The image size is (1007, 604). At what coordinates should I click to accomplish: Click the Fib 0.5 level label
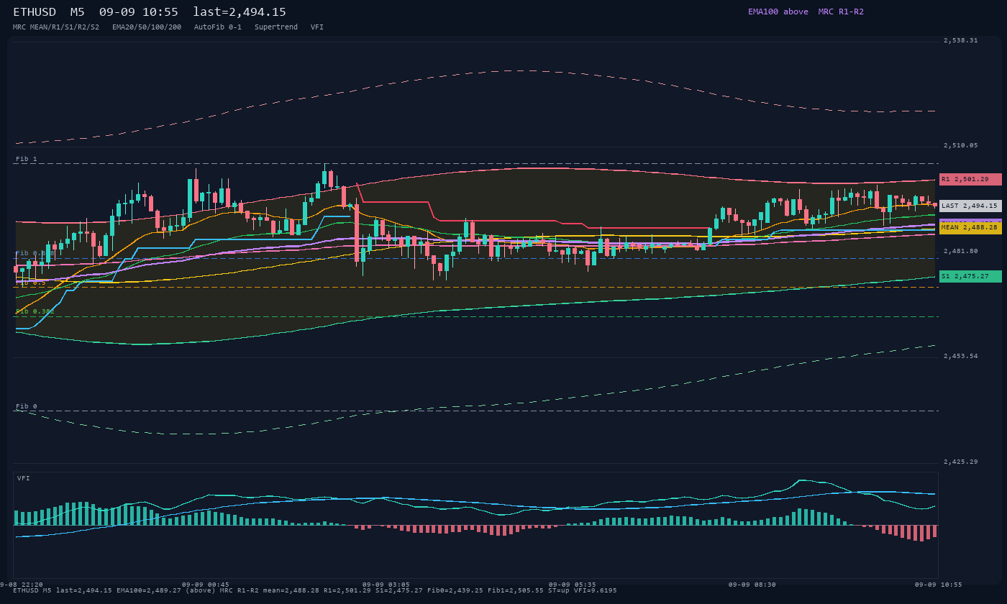(31, 283)
